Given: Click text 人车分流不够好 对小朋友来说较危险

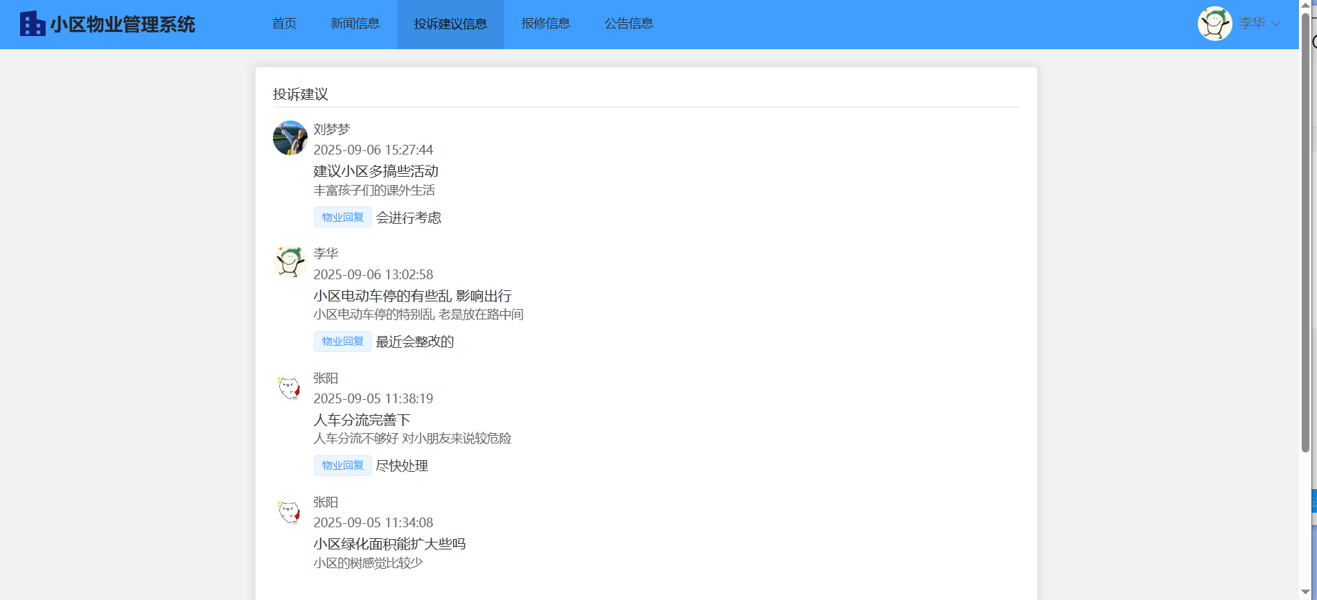Looking at the screenshot, I should 412,439.
